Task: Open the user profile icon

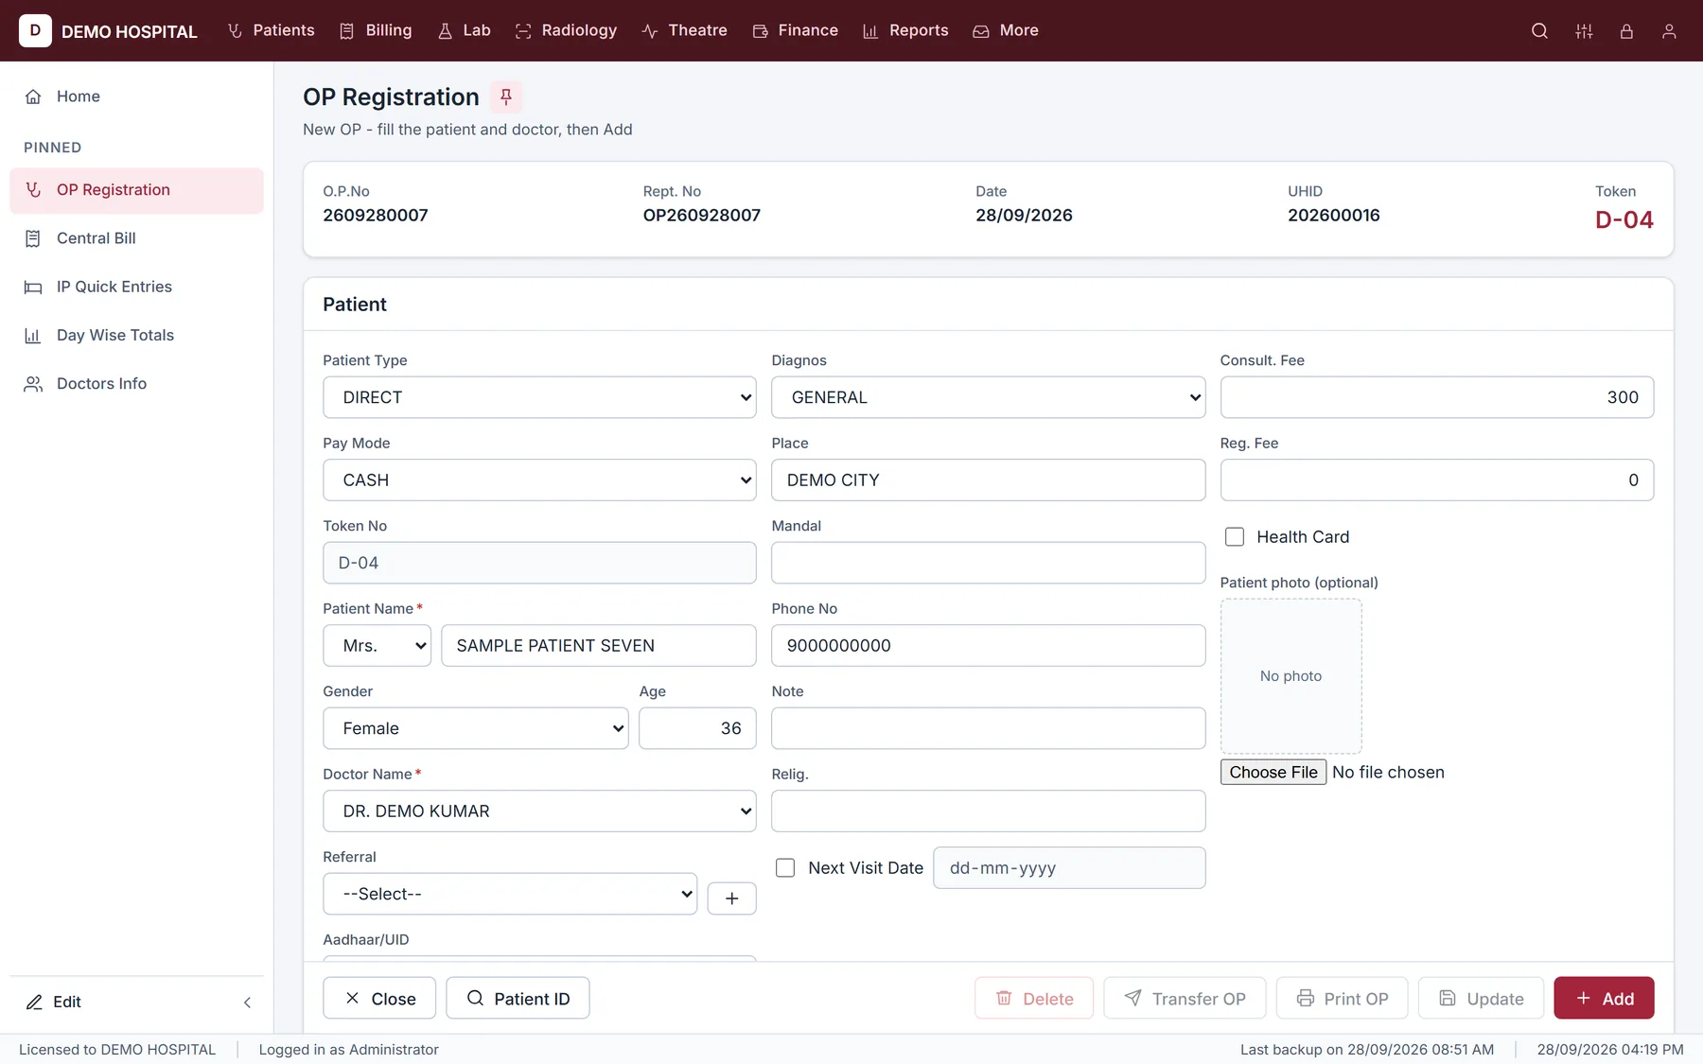Action: (1669, 31)
